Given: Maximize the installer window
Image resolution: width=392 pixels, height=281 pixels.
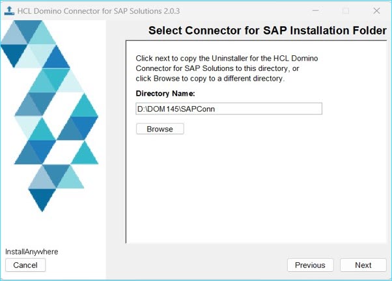Looking at the screenshot, I should click(346, 10).
